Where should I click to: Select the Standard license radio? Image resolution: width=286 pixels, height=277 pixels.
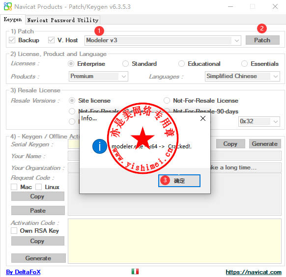click(125, 64)
